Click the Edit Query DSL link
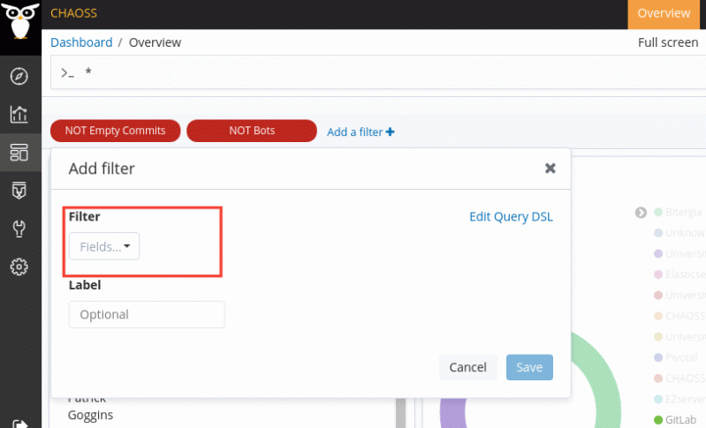706x428 pixels. pyautogui.click(x=511, y=217)
